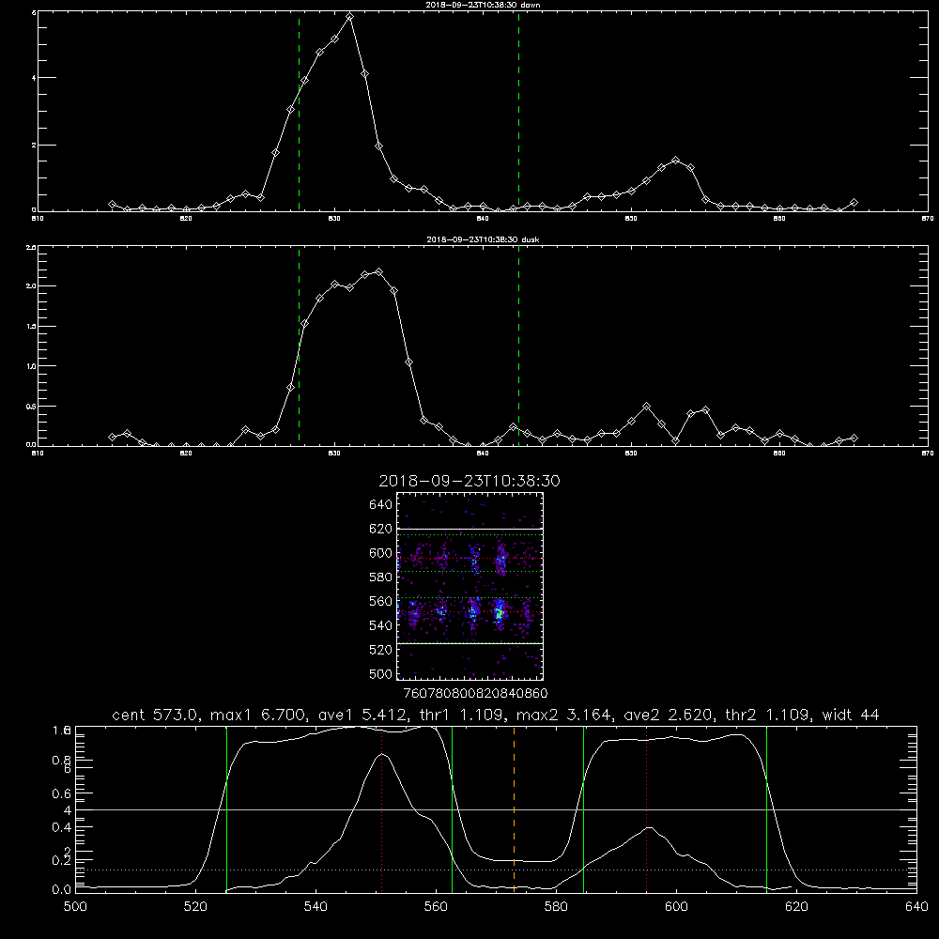Click the bottom plot x-axis label 600

point(676,907)
